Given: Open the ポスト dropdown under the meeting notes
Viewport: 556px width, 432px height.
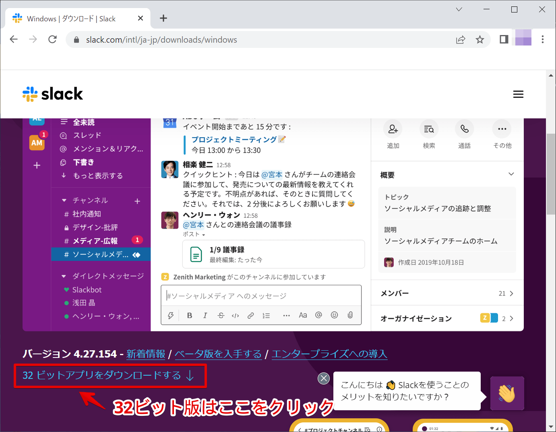Looking at the screenshot, I should point(194,234).
